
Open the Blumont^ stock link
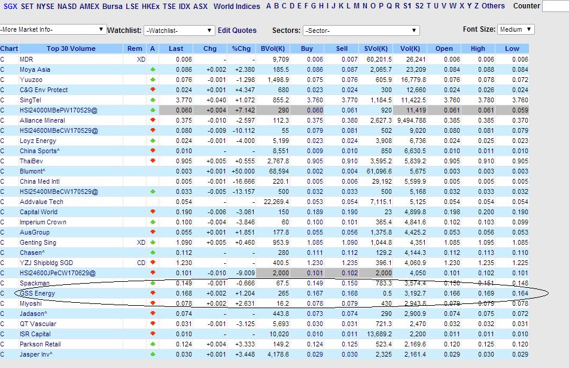(33, 171)
